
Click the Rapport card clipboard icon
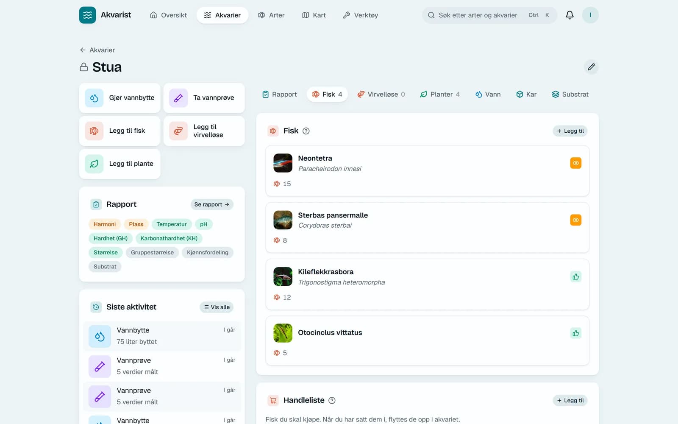[x=96, y=204]
